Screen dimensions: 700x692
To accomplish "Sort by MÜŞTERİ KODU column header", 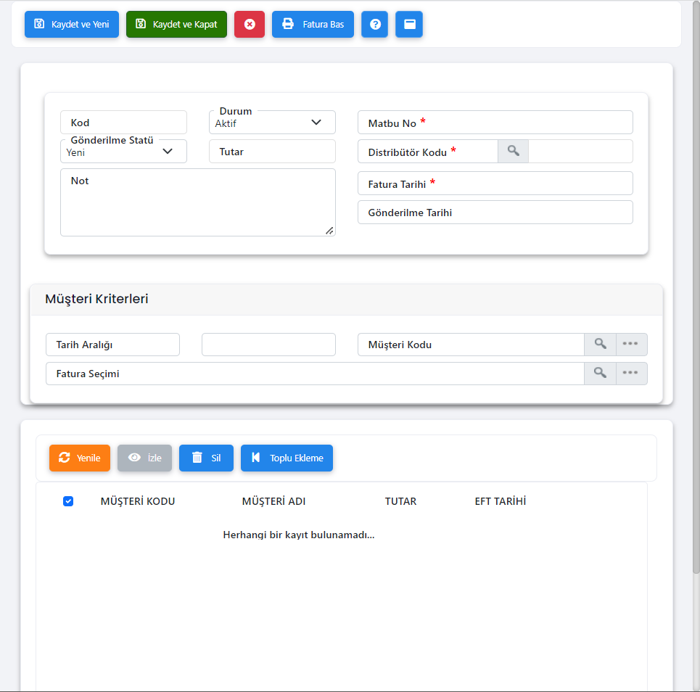I will pos(138,501).
